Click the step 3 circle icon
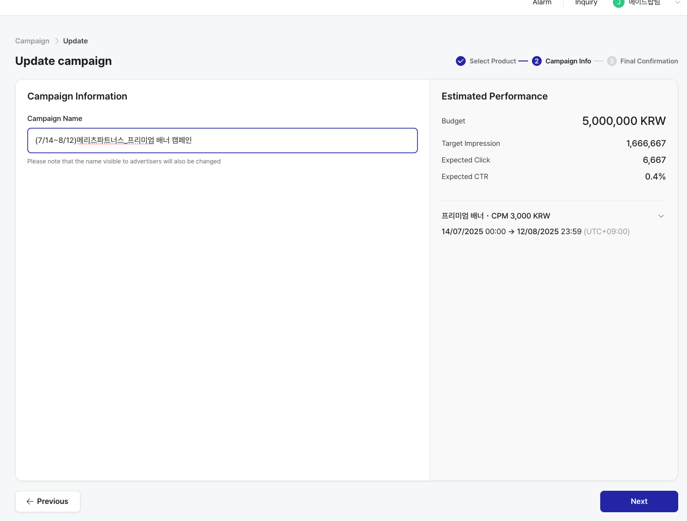Screen dimensions: 687x521 pos(611,61)
